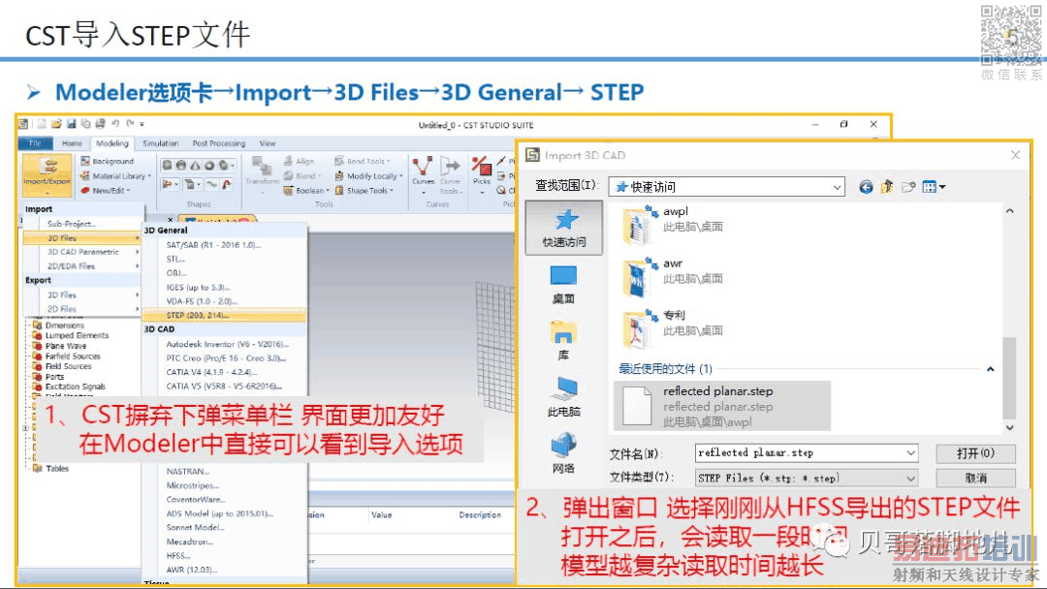Select 此电脑 in the dialog sidebar
The width and height of the screenshot is (1047, 589).
point(563,397)
